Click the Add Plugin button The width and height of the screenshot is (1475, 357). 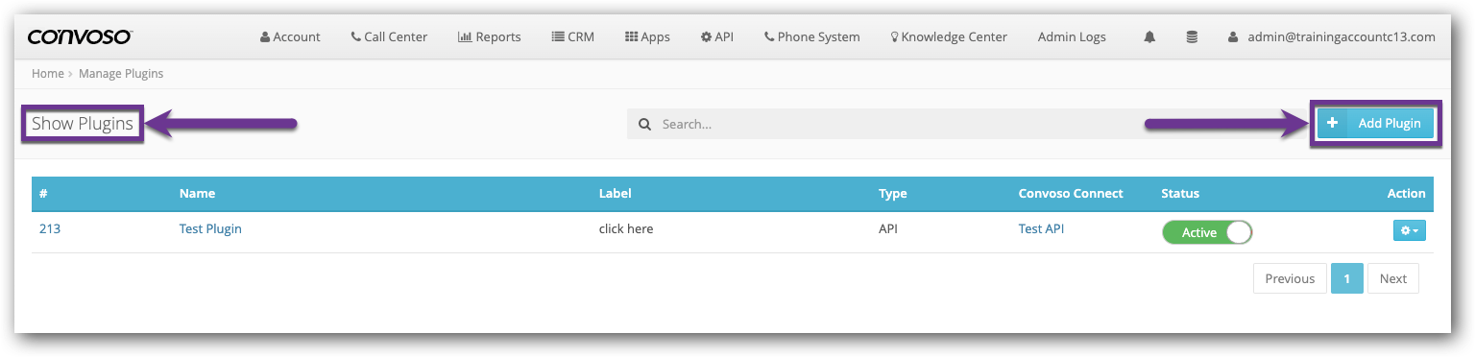(x=1375, y=124)
